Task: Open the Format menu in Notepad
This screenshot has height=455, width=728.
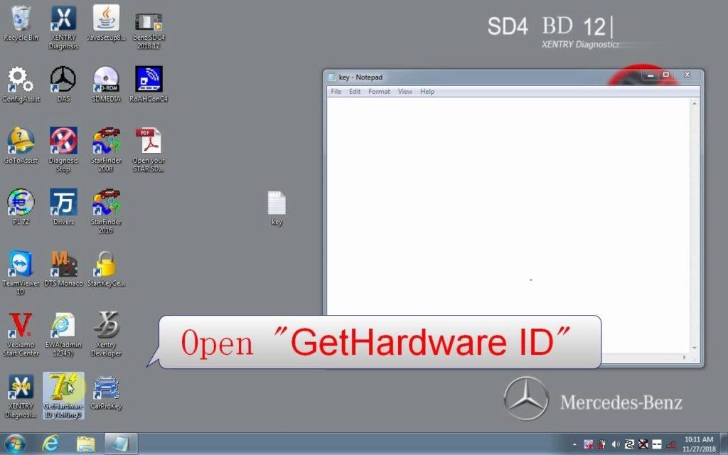Action: 379,92
